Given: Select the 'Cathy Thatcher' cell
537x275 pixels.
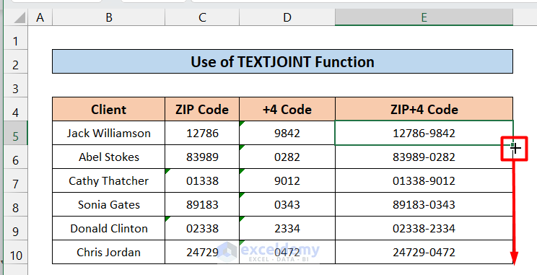Looking at the screenshot, I should (108, 180).
